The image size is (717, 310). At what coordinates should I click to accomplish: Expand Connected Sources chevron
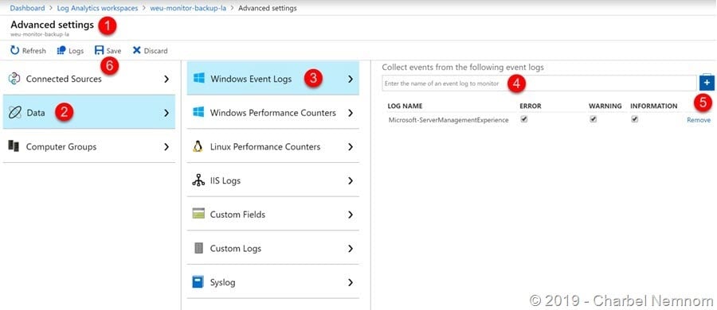(167, 79)
